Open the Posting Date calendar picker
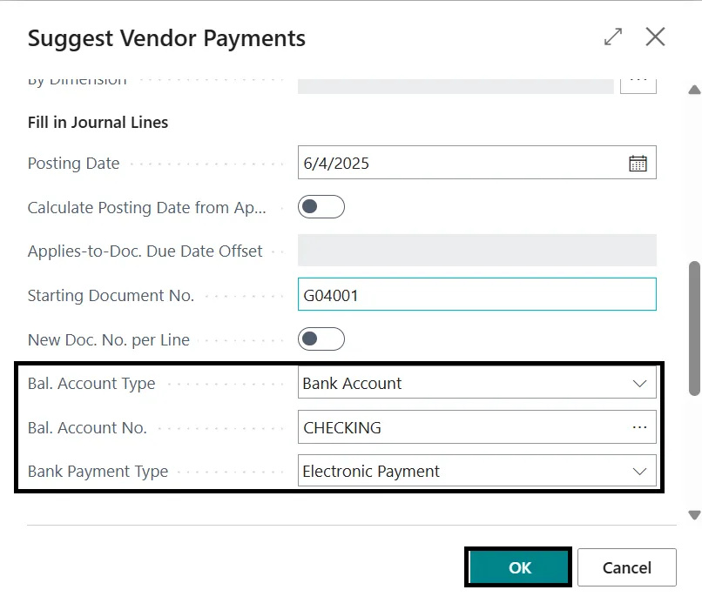 638,164
